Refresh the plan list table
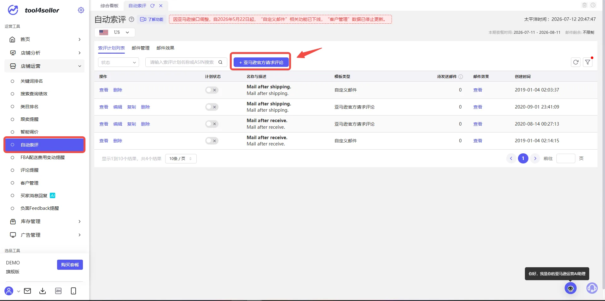Screen dimensions: 605x301 576,62
